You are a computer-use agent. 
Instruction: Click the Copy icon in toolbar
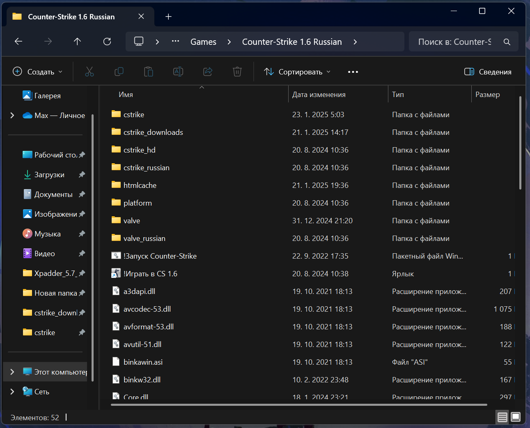click(119, 72)
